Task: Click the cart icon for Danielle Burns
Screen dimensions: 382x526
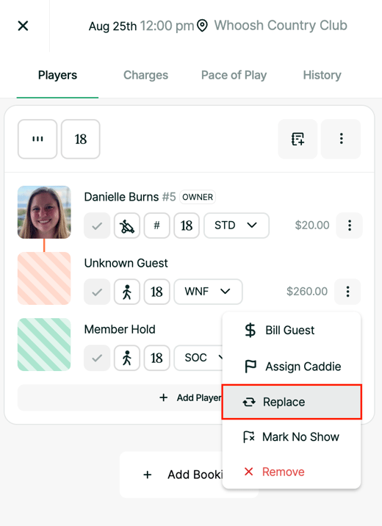Action: tap(127, 226)
